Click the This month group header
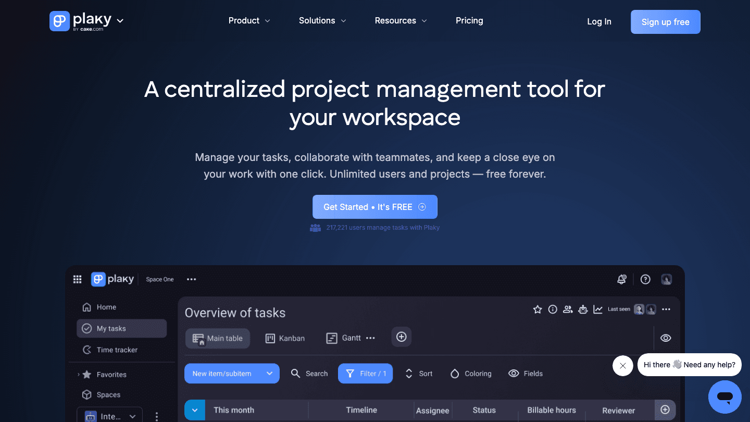The height and width of the screenshot is (422, 750). [234, 411]
